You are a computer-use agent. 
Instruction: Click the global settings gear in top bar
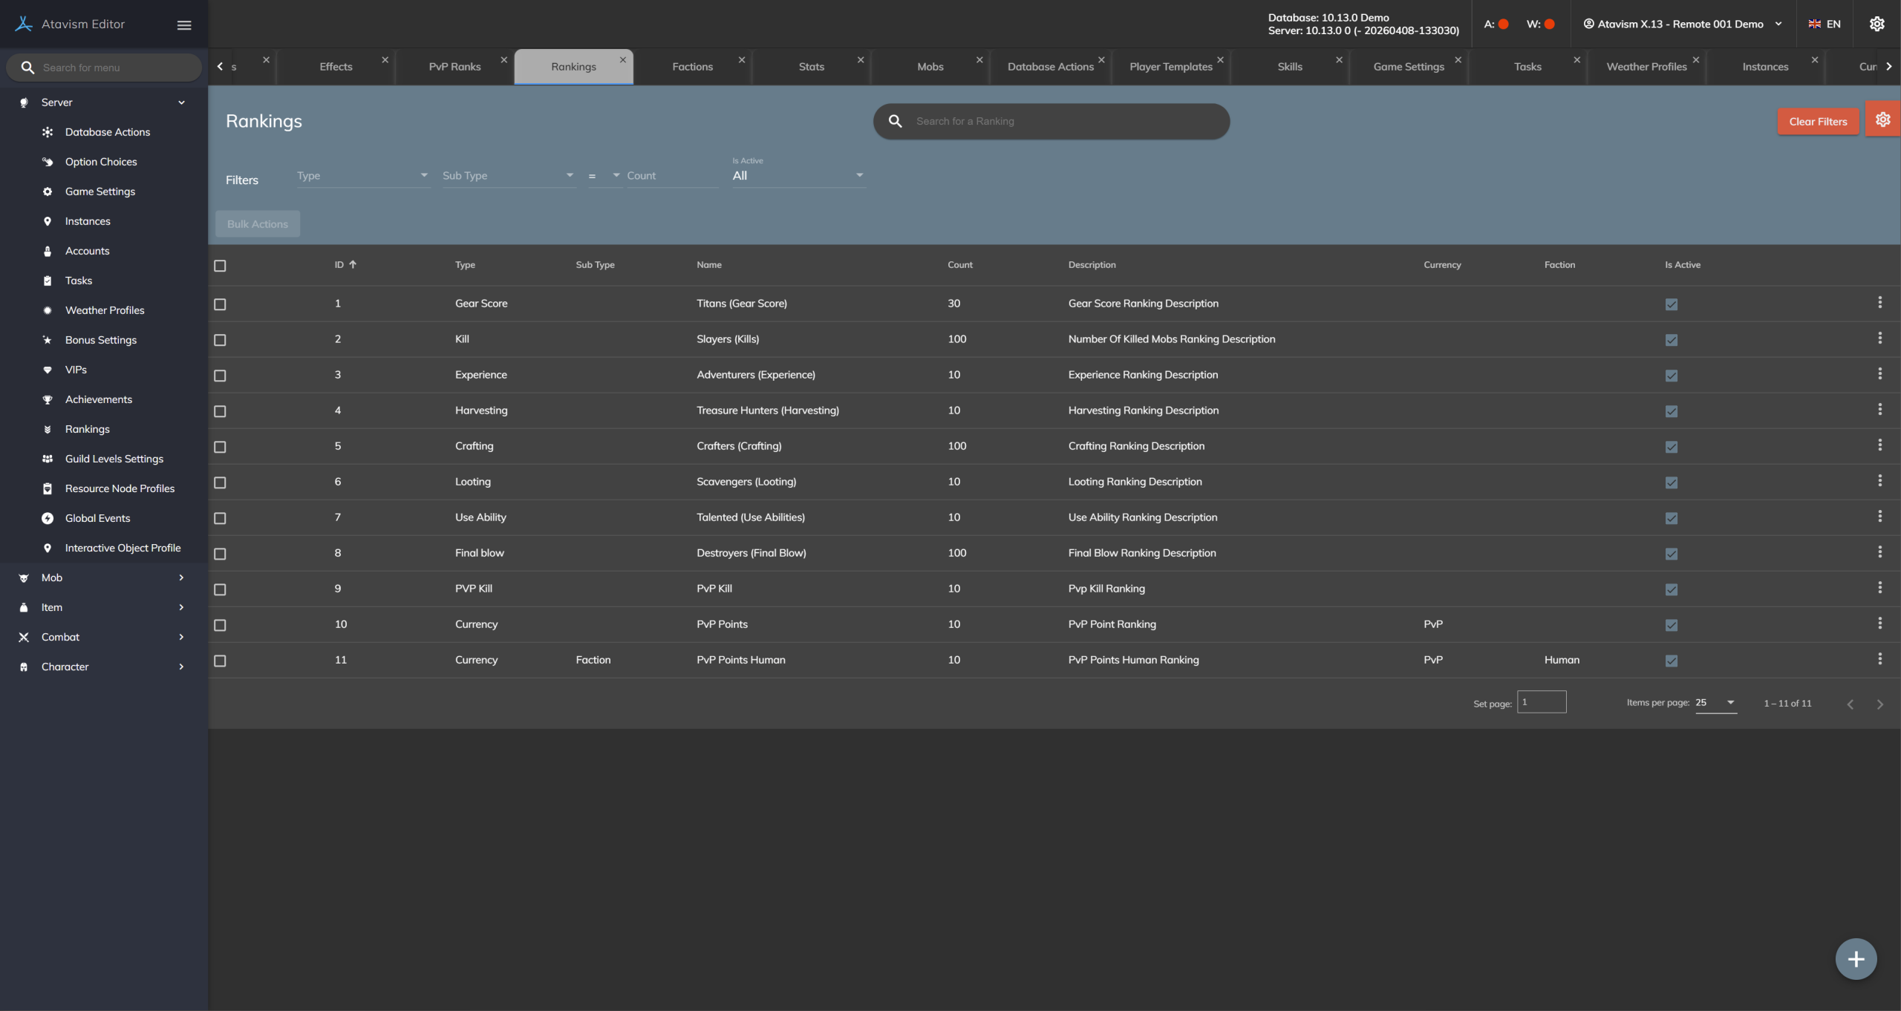coord(1876,24)
